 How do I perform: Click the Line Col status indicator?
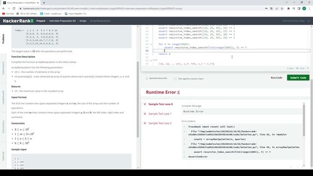click(x=298, y=68)
